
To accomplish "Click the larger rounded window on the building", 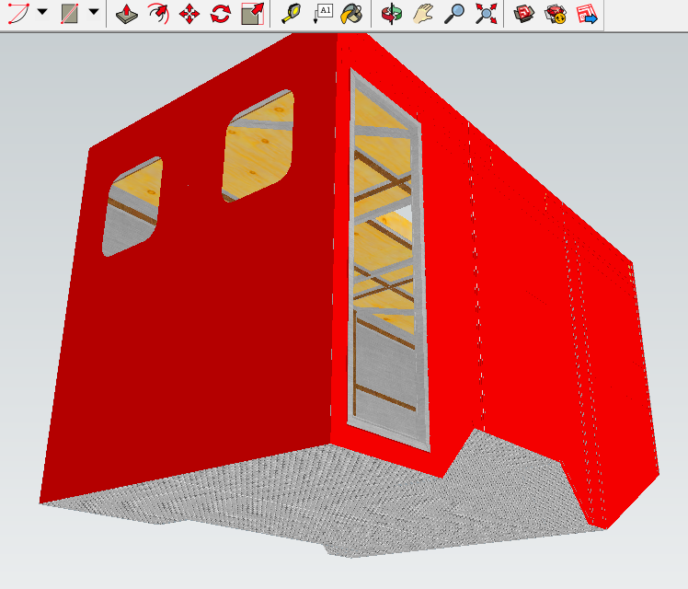I will tap(258, 146).
